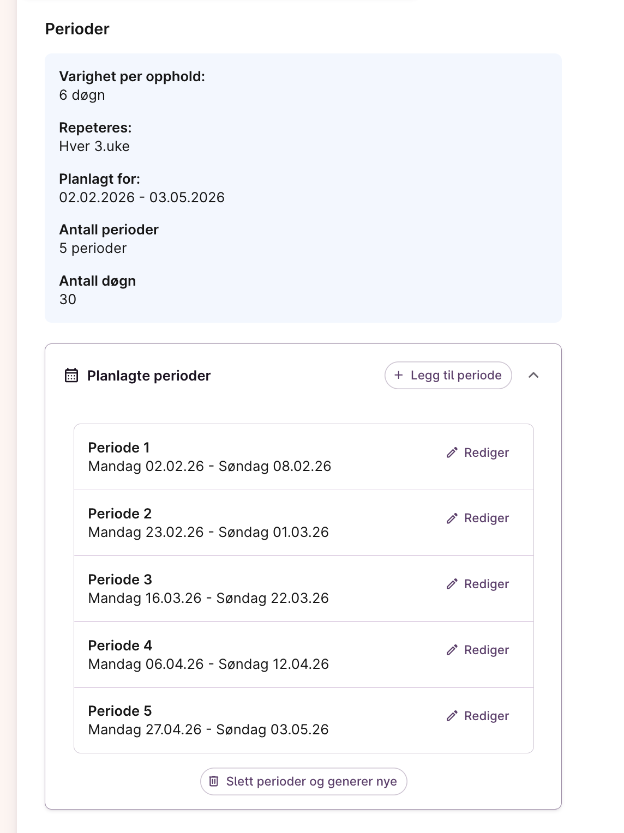
Task: Click the Planlagte perioder heading text
Action: tap(149, 376)
